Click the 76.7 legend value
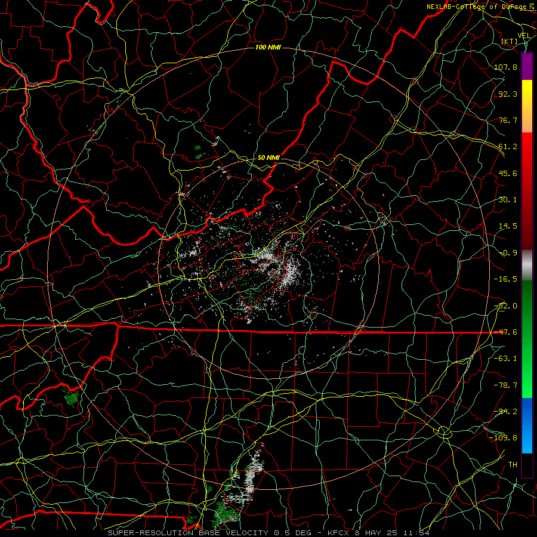Viewport: 537px width, 537px height. pos(508,120)
